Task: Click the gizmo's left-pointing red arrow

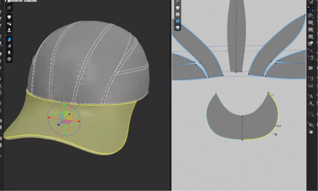Action: click(49, 117)
